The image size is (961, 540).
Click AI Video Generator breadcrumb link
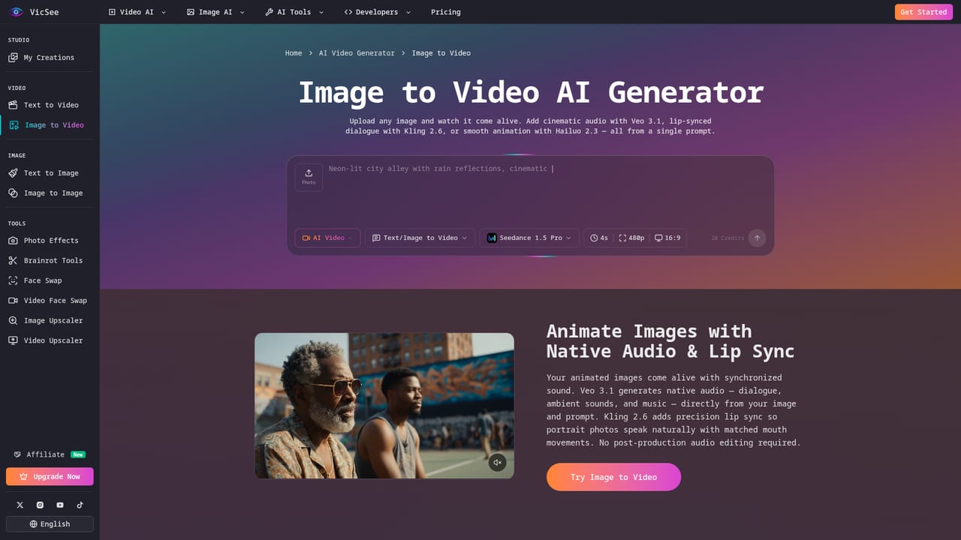pyautogui.click(x=357, y=53)
